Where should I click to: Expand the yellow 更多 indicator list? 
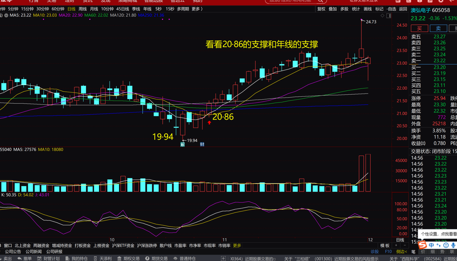pyautogui.click(x=237, y=246)
